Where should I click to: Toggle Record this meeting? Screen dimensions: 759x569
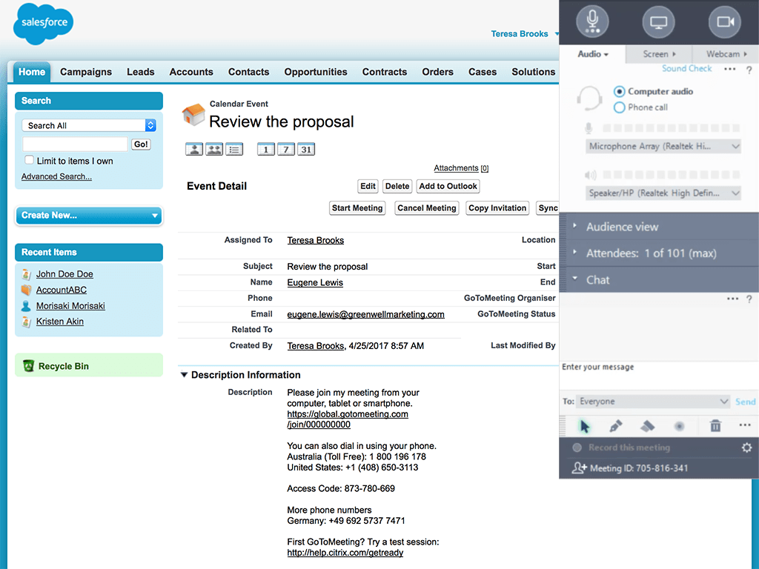tap(577, 447)
